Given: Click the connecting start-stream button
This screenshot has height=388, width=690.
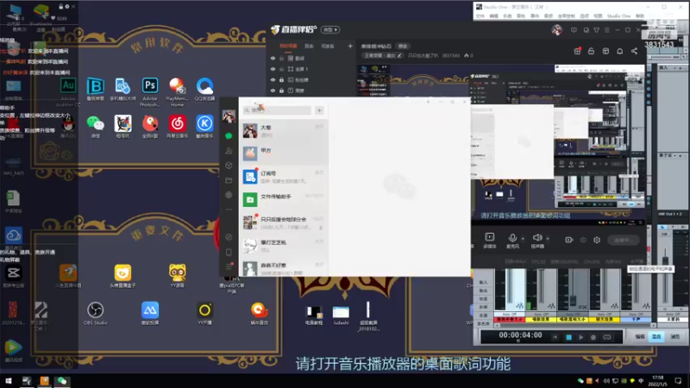Looking at the screenshot, I should 623,240.
